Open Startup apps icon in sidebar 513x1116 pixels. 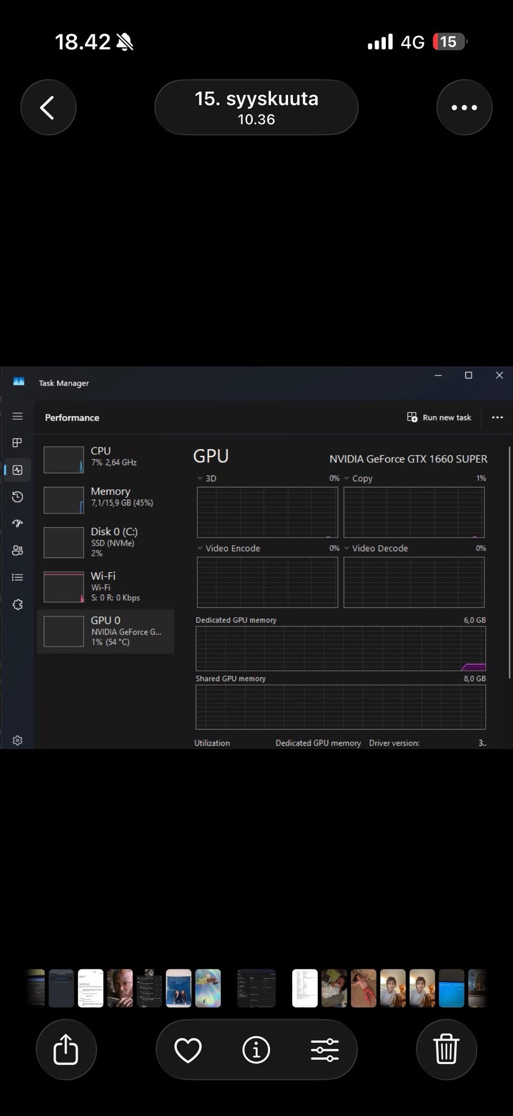(18, 524)
